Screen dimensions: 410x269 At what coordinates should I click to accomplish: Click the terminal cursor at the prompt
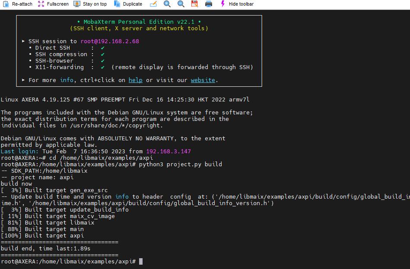click(141, 261)
